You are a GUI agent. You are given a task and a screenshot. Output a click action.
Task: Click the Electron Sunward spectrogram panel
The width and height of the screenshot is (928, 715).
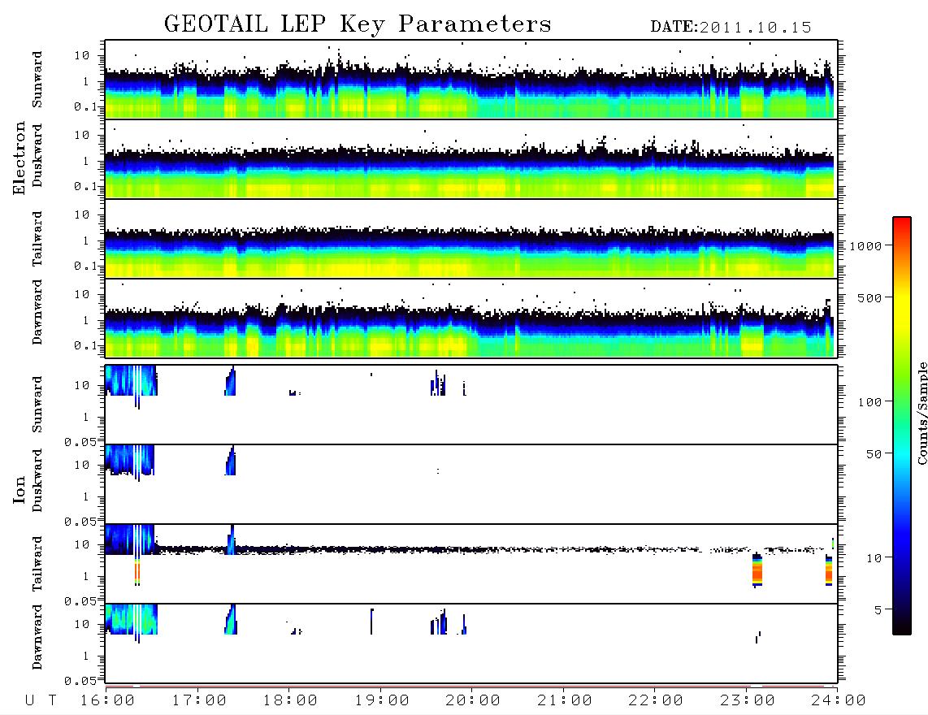click(471, 80)
